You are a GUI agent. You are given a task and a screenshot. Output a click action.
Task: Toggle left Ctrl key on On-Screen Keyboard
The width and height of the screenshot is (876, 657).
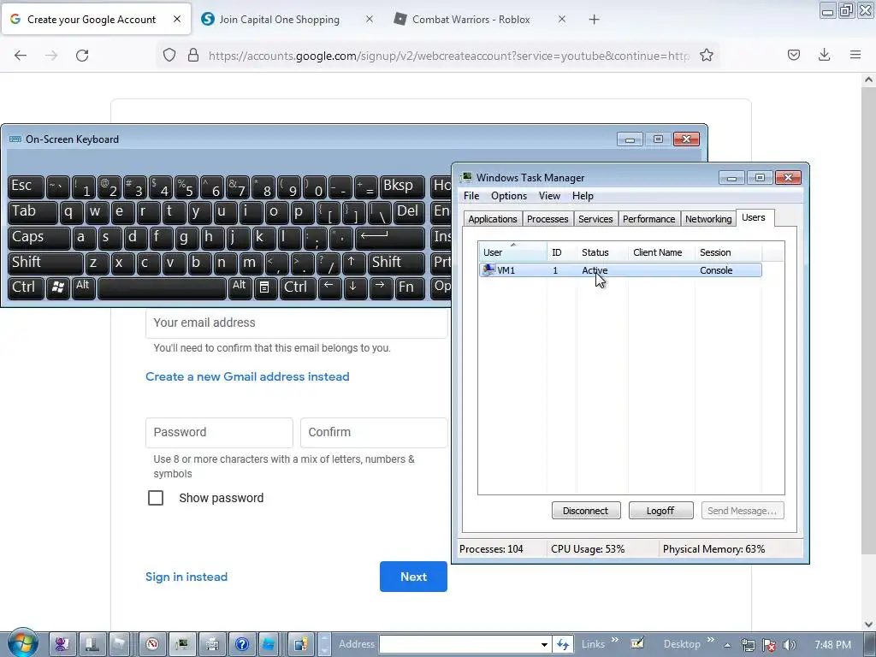click(x=26, y=287)
